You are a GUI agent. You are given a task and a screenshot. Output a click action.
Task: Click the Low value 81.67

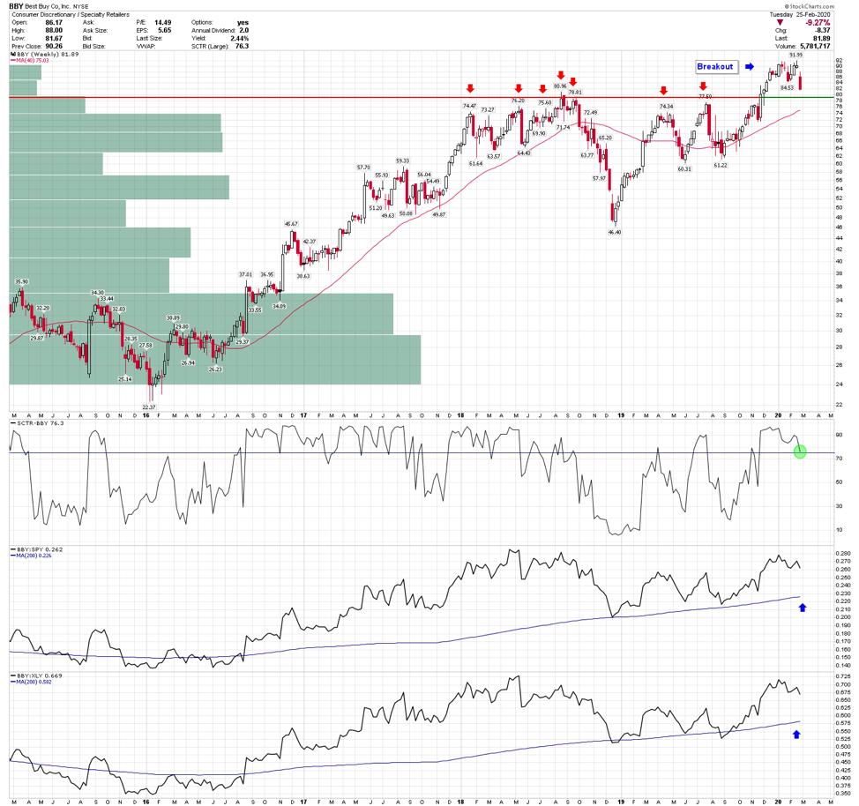[54, 38]
